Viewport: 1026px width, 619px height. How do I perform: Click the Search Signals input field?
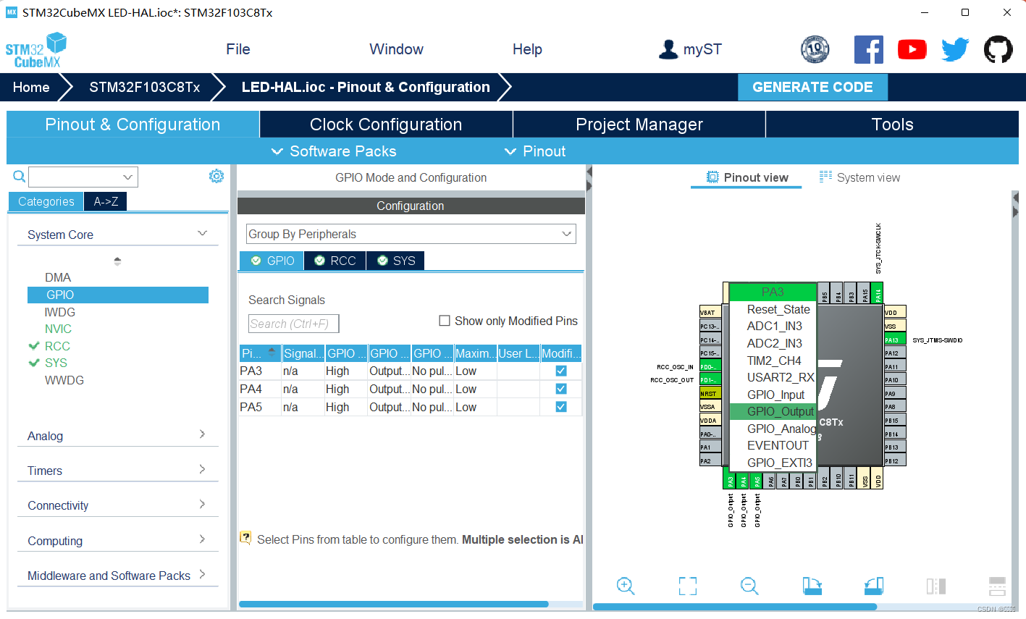[293, 324]
